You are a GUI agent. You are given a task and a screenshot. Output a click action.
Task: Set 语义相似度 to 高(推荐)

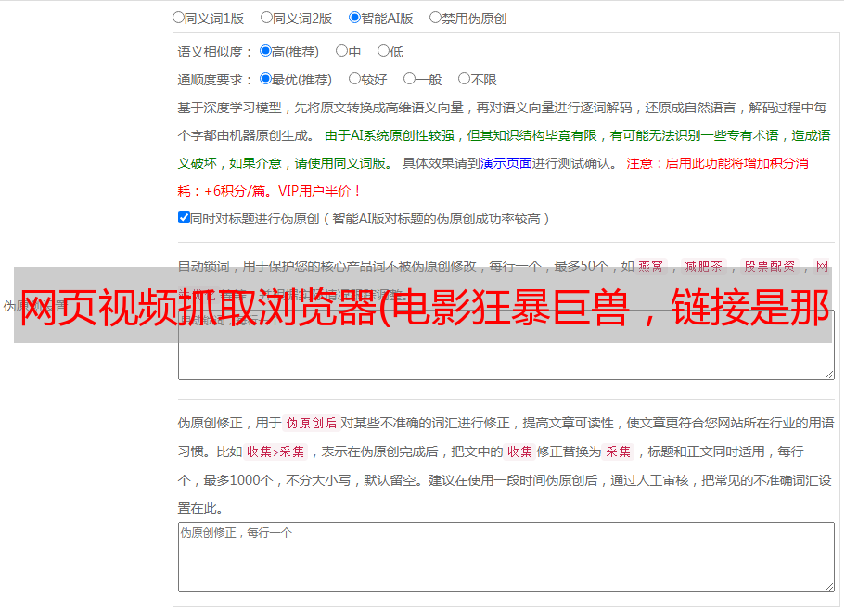tap(265, 51)
